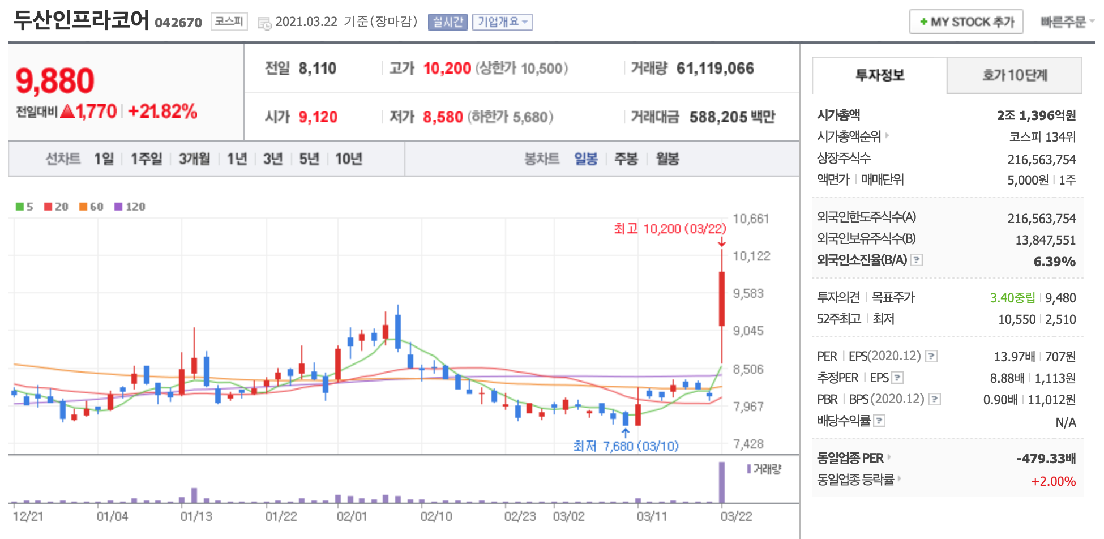This screenshot has height=539, width=1104.
Task: Click the orange 60-day moving average swatch
Action: pos(83,207)
